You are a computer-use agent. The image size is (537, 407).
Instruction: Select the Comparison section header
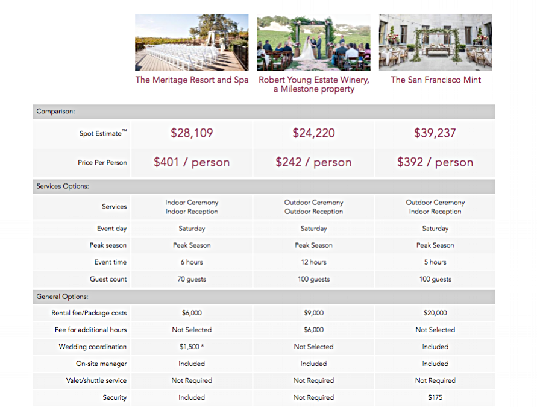click(264, 112)
